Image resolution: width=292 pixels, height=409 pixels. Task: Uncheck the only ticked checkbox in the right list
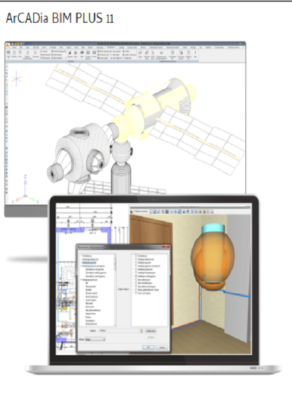click(135, 276)
